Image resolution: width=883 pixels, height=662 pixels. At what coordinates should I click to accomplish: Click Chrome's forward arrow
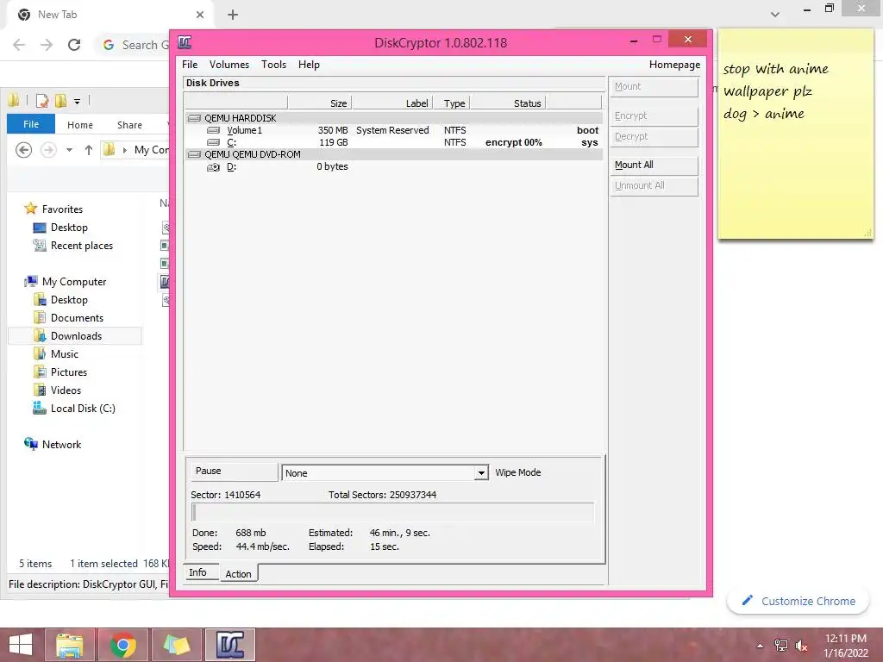(47, 45)
